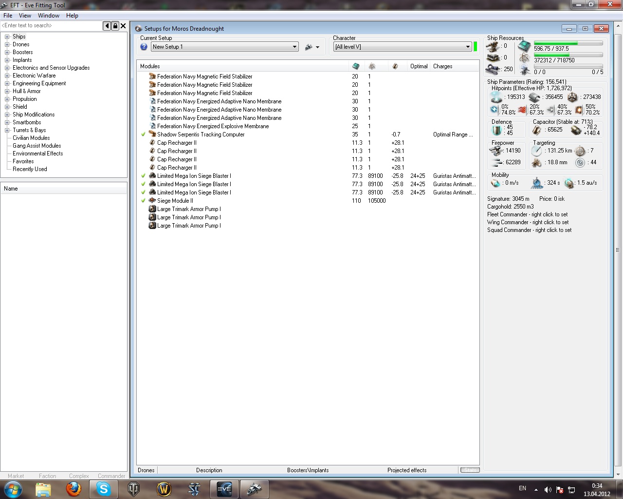The width and height of the screenshot is (623, 499).
Task: Click Fleet Commander right click to set
Action: click(528, 214)
